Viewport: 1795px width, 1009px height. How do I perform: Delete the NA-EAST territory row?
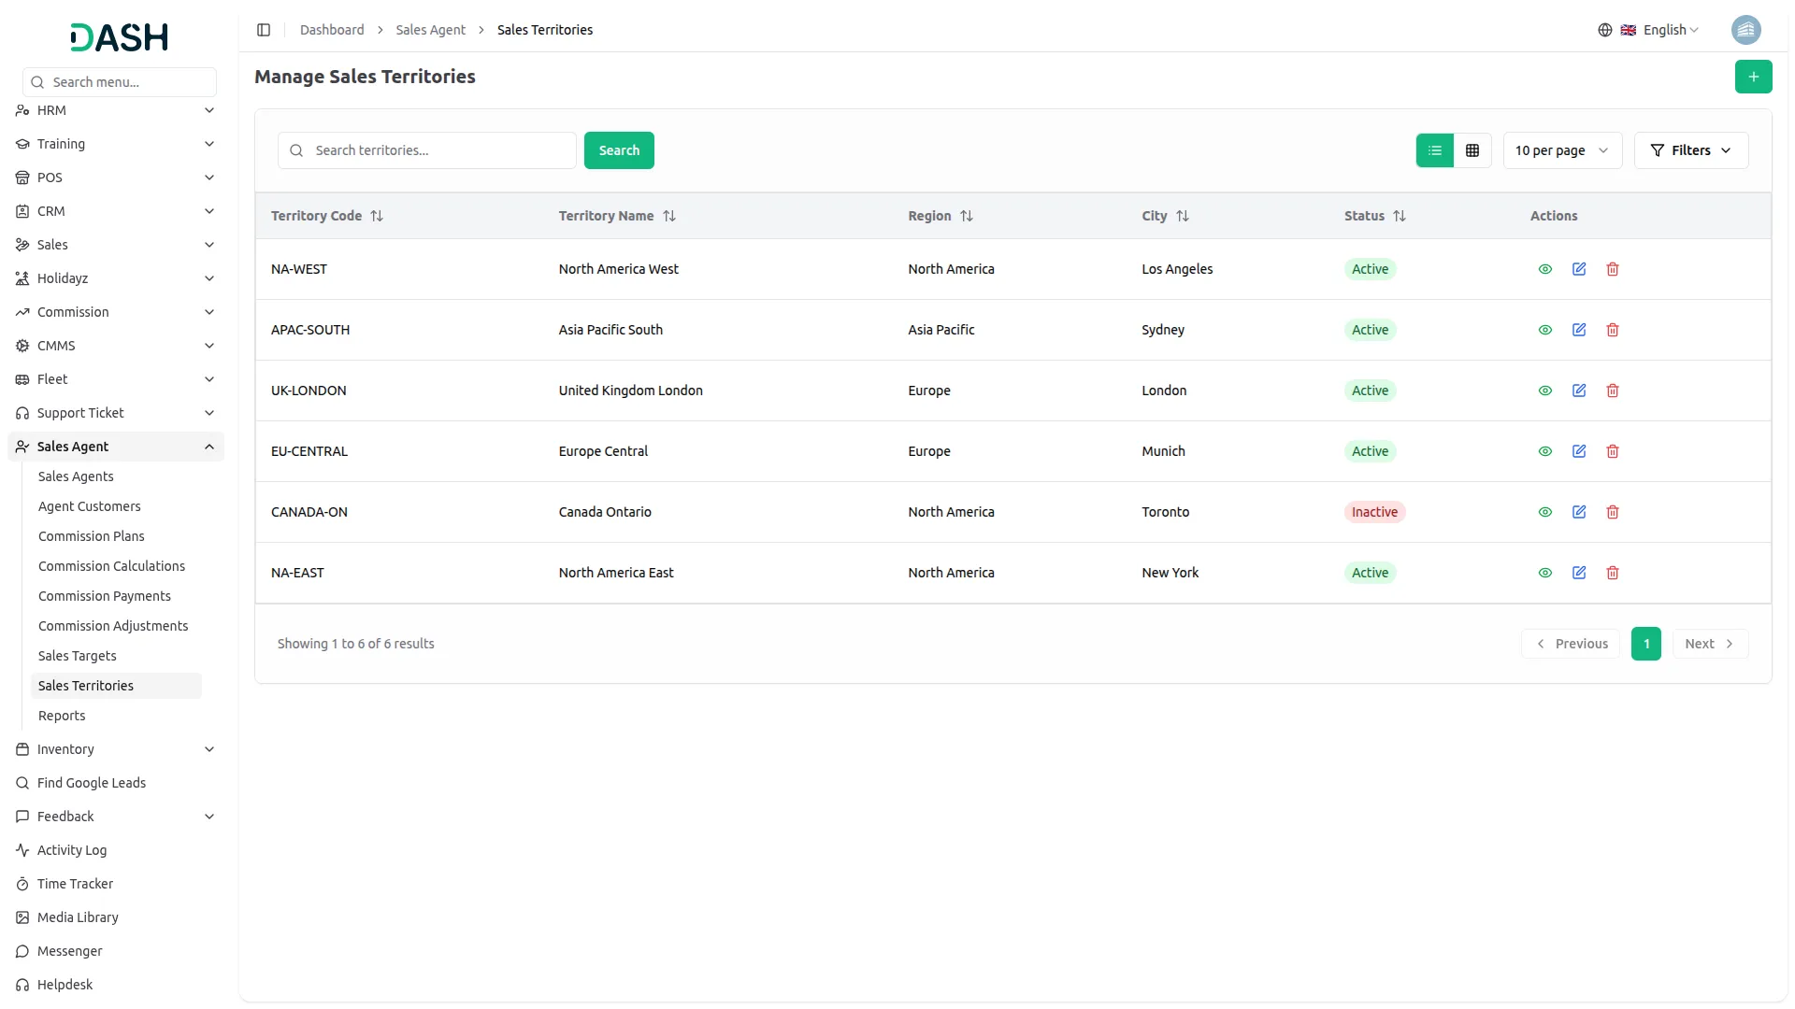coord(1613,573)
